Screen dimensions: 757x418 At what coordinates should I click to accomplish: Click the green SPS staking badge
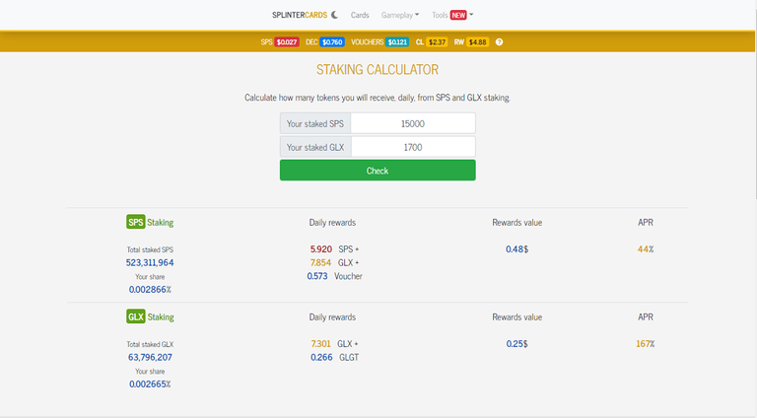pyautogui.click(x=135, y=223)
